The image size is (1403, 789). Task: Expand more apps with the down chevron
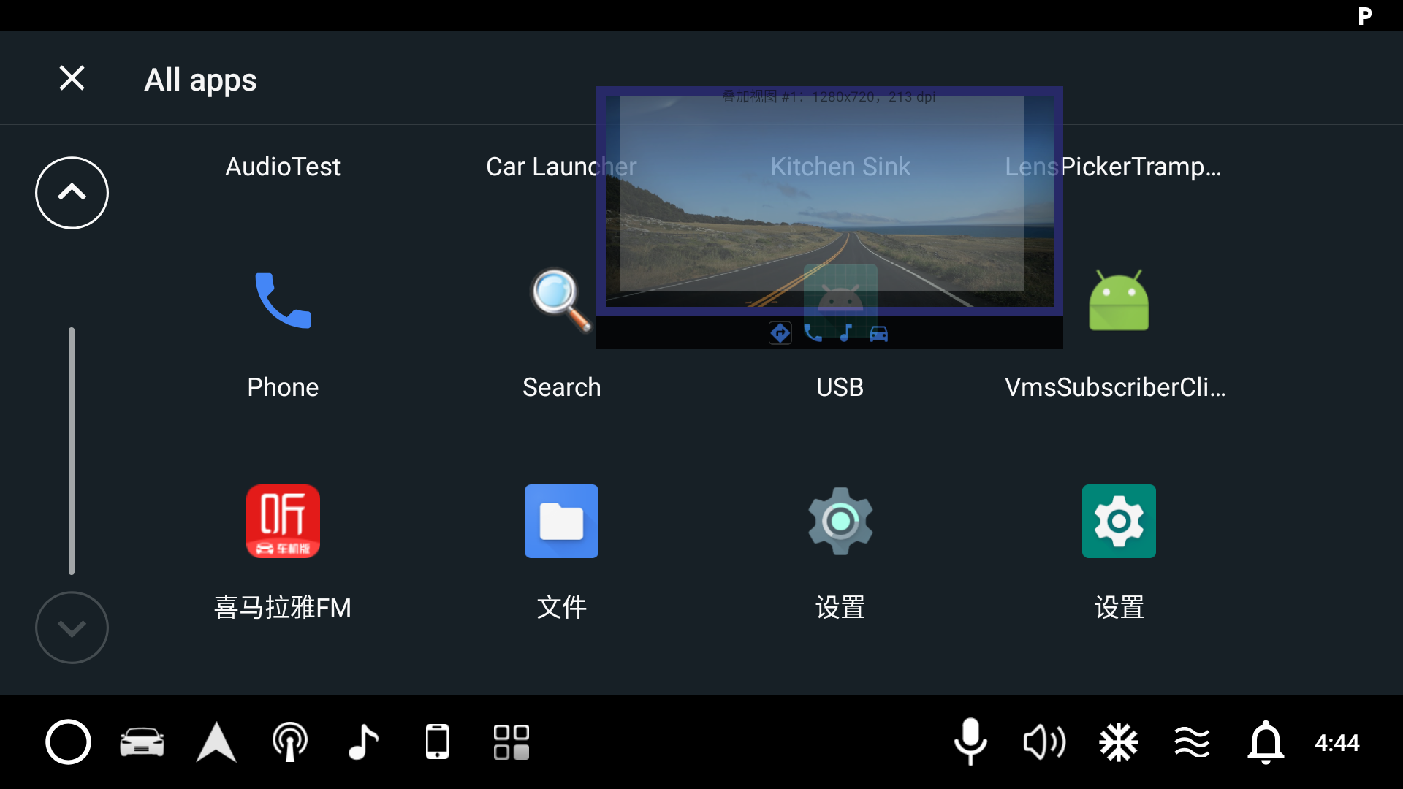click(x=71, y=627)
